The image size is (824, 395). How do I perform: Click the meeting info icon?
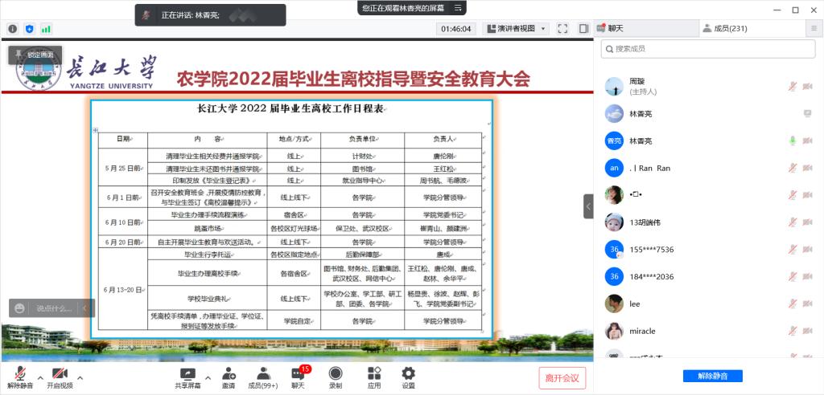tap(13, 29)
